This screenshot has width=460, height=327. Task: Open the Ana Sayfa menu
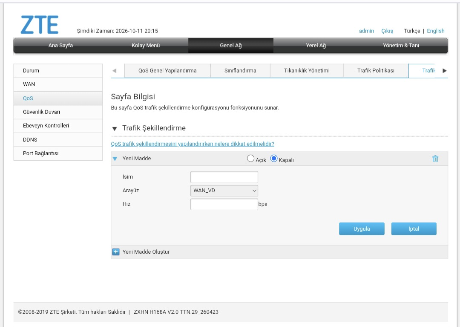click(60, 46)
